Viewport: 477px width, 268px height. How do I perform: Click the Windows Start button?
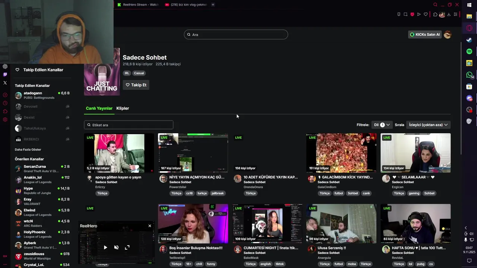pos(469,5)
